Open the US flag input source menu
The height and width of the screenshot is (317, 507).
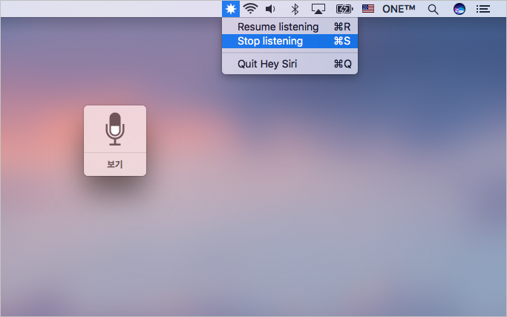tap(368, 9)
